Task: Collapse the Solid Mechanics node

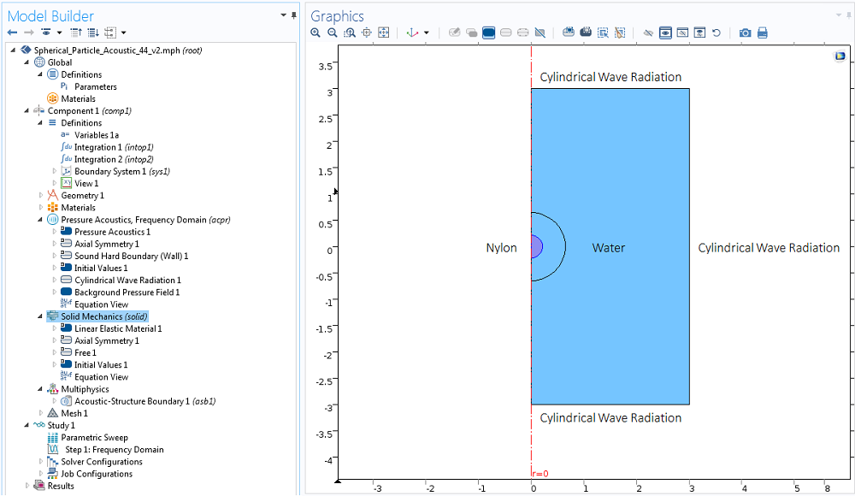Action: coord(41,316)
